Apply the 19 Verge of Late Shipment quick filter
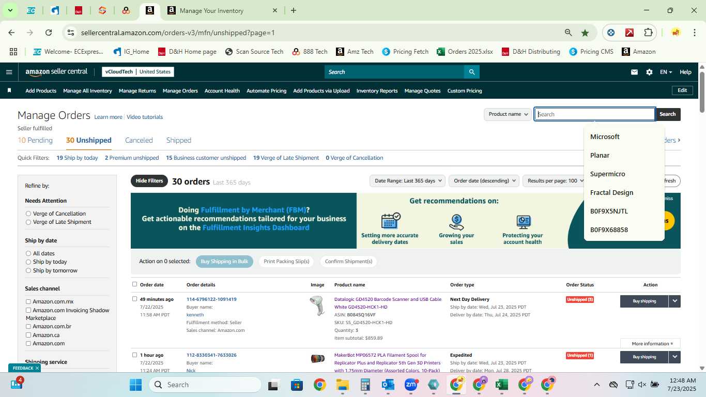Screen dimensions: 706x397 [285, 158]
